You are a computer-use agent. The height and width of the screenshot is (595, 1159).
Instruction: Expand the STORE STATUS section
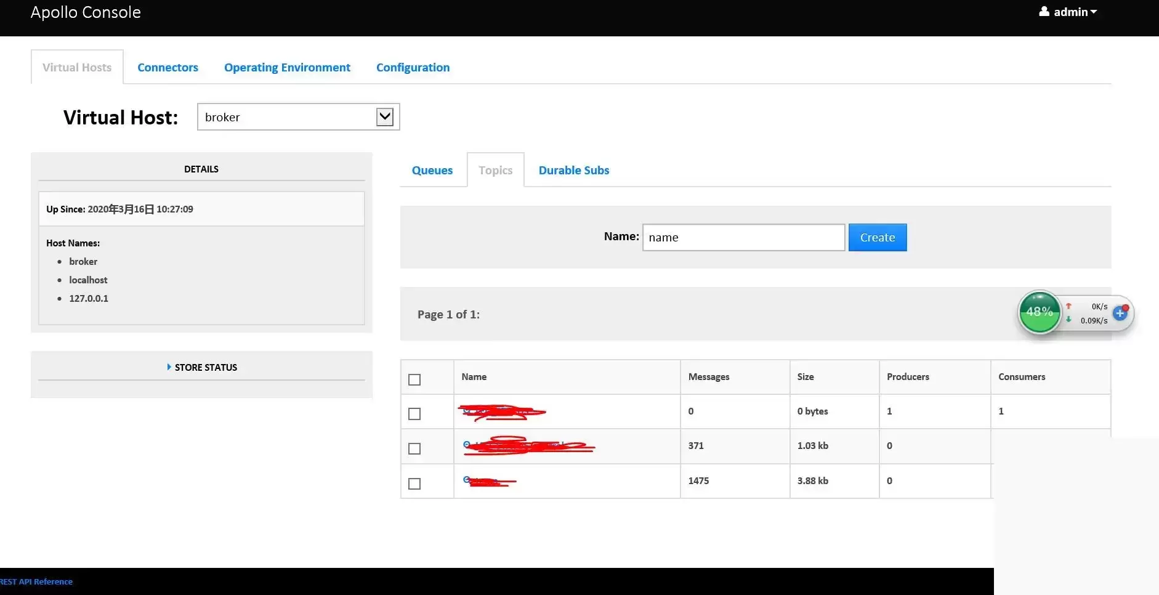point(201,367)
